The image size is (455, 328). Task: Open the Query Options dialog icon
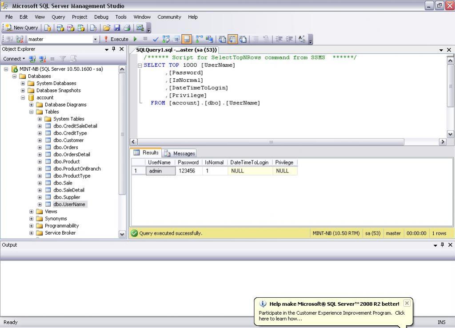[176, 39]
